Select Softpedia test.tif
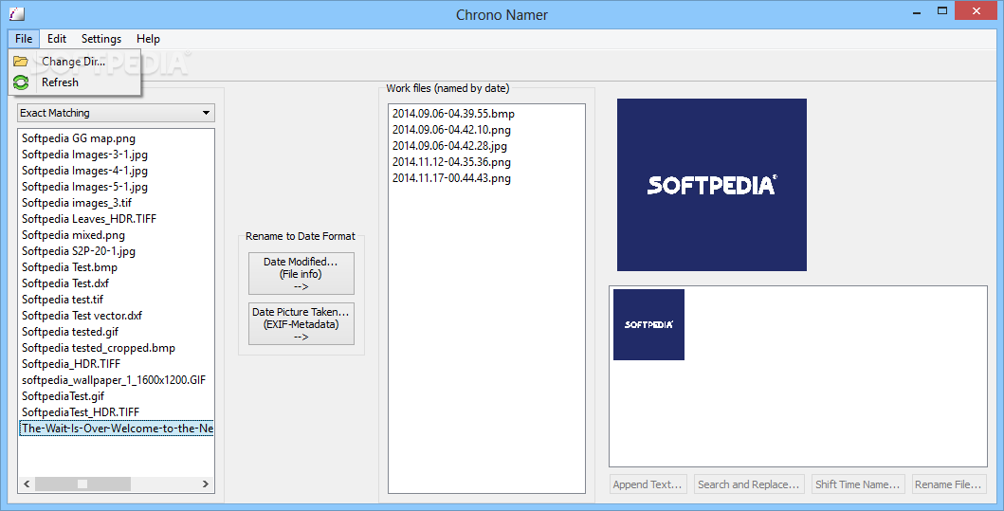This screenshot has height=511, width=1004. click(x=63, y=299)
